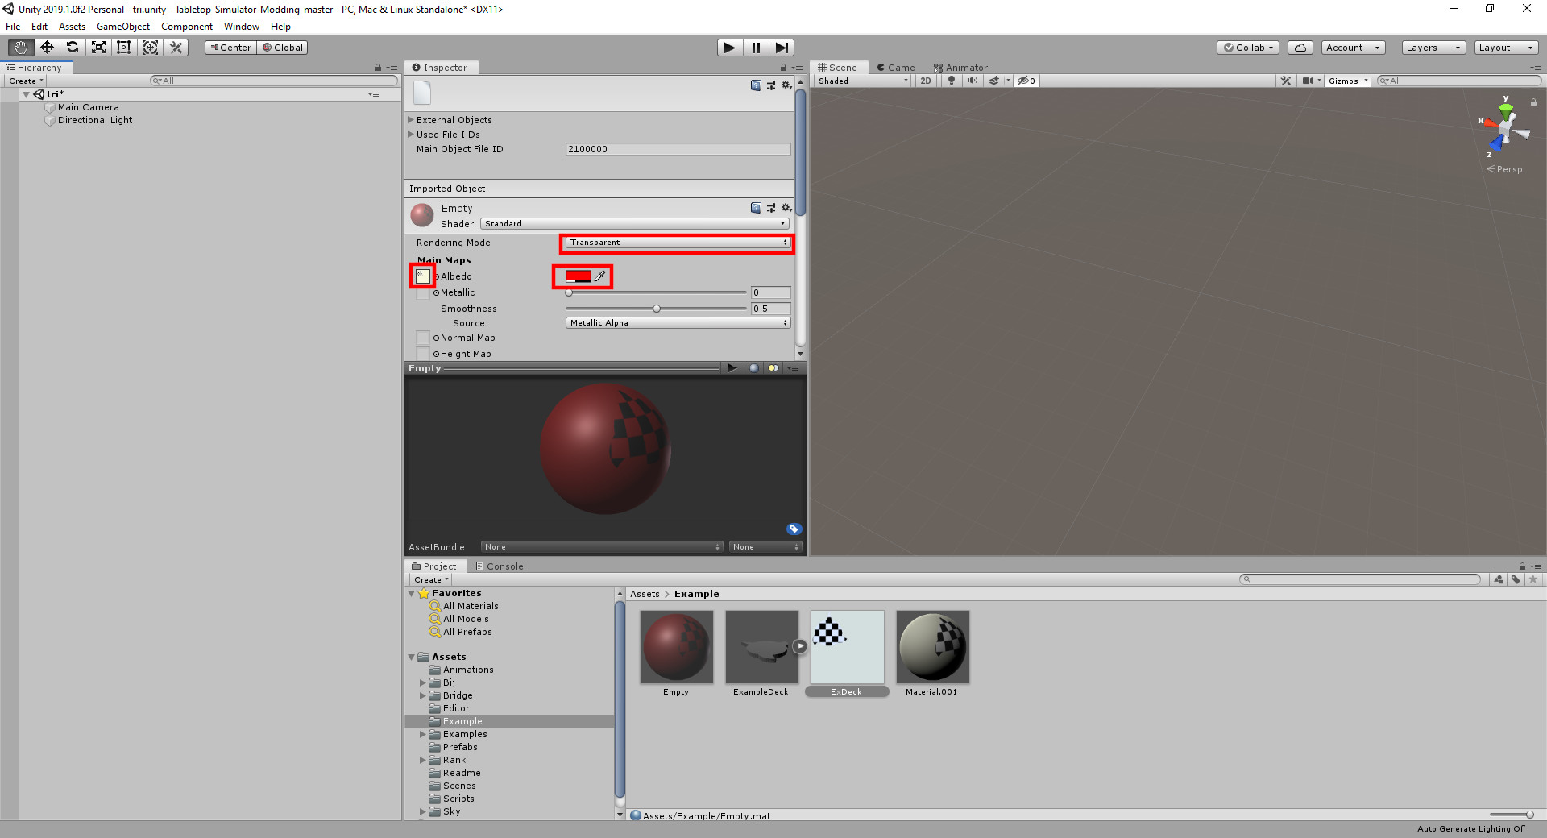Open the Gizmos menu button
The width and height of the screenshot is (1547, 838).
pyautogui.click(x=1348, y=81)
